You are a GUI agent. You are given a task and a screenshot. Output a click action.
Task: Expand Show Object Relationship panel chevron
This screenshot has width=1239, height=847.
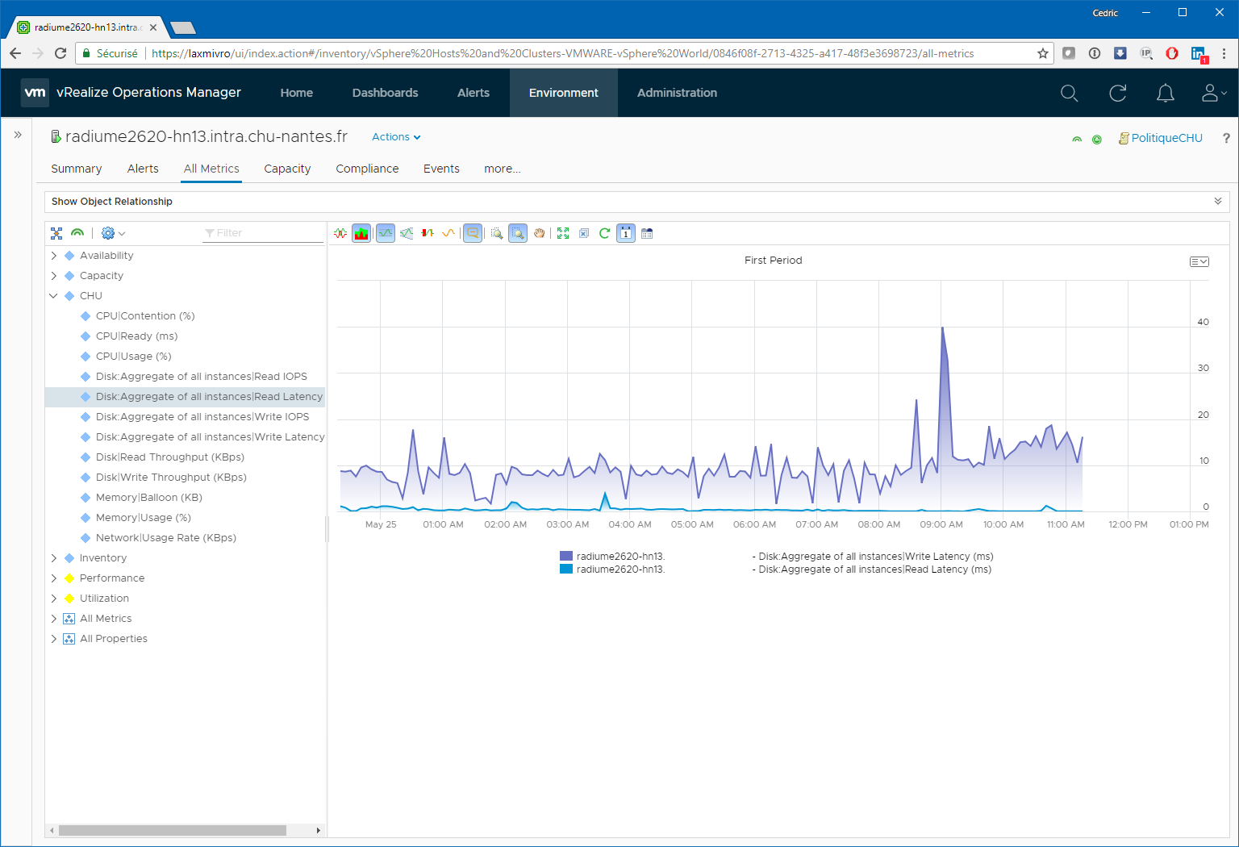pos(1218,201)
